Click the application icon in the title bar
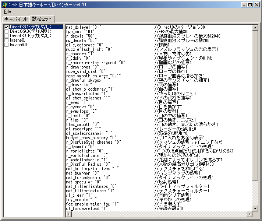Image resolution: width=262 pixels, height=221 pixels. point(4,4)
